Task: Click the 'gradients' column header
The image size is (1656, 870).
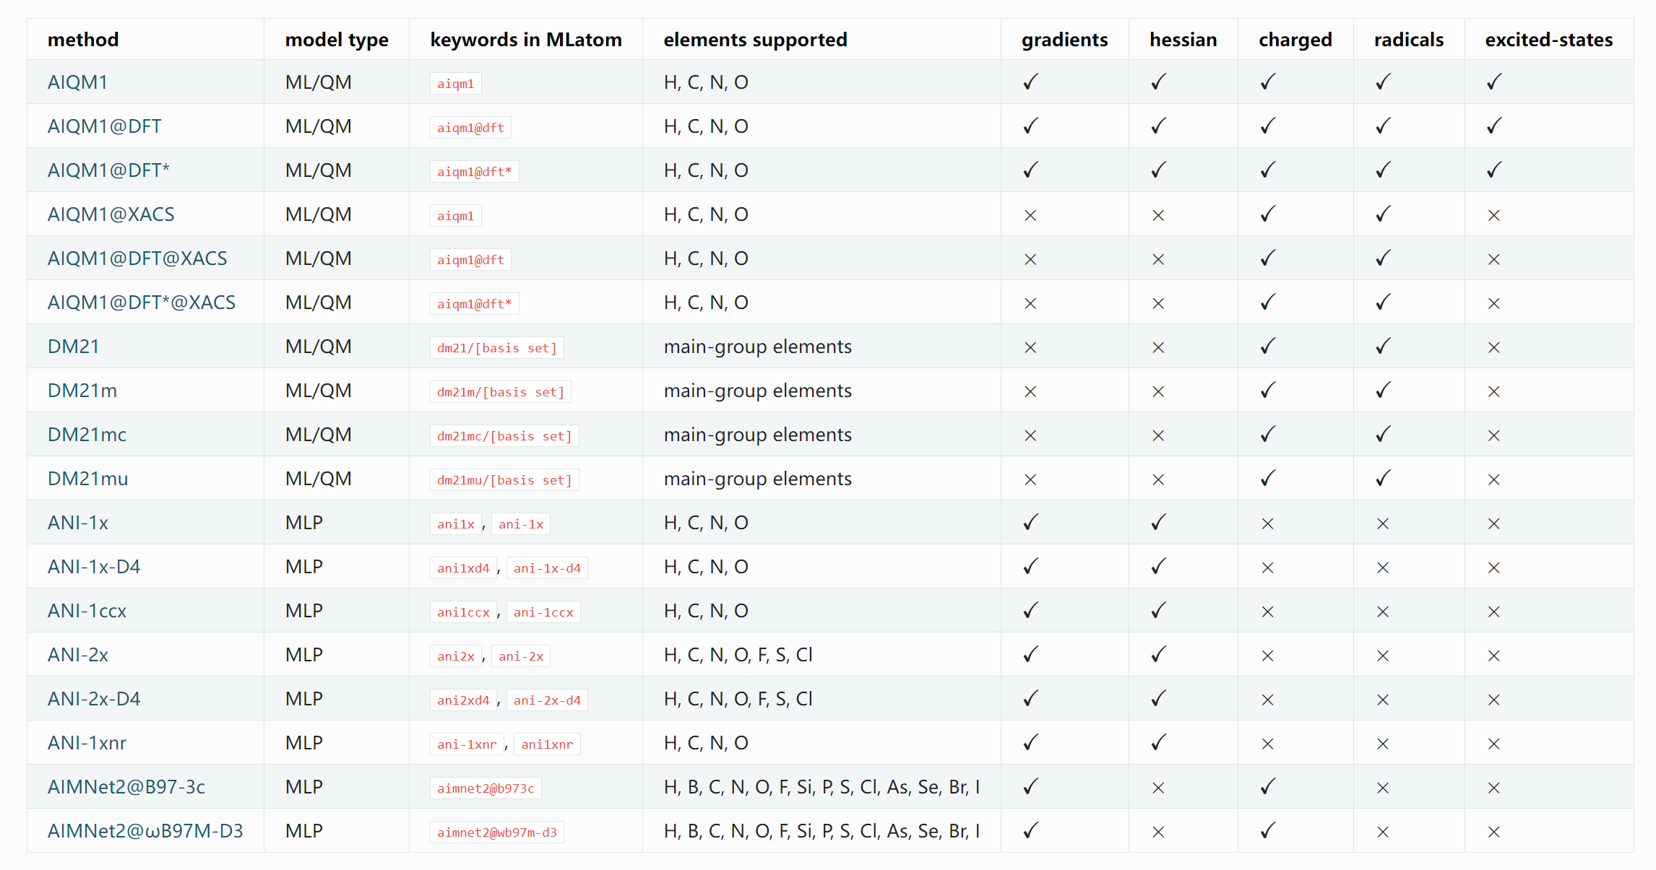Action: (x=1065, y=40)
